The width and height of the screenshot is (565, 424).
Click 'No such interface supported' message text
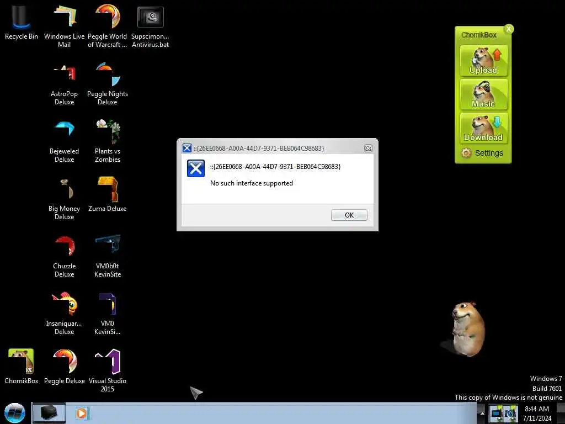(252, 183)
